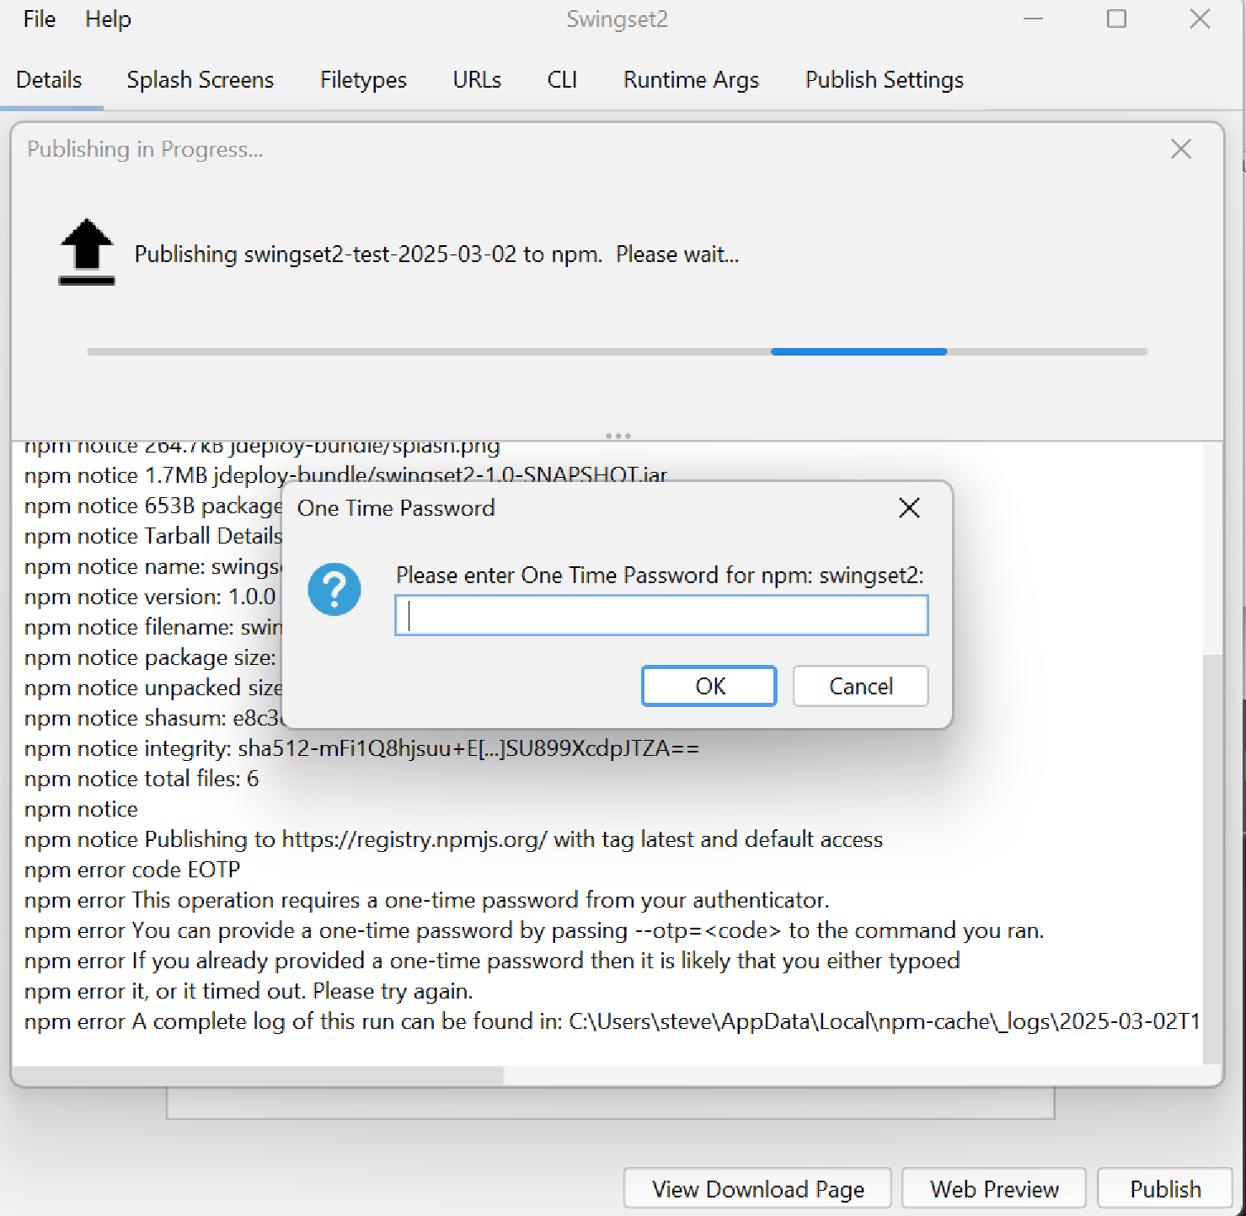
Task: Switch to the Splash Screens tab
Action: click(200, 79)
